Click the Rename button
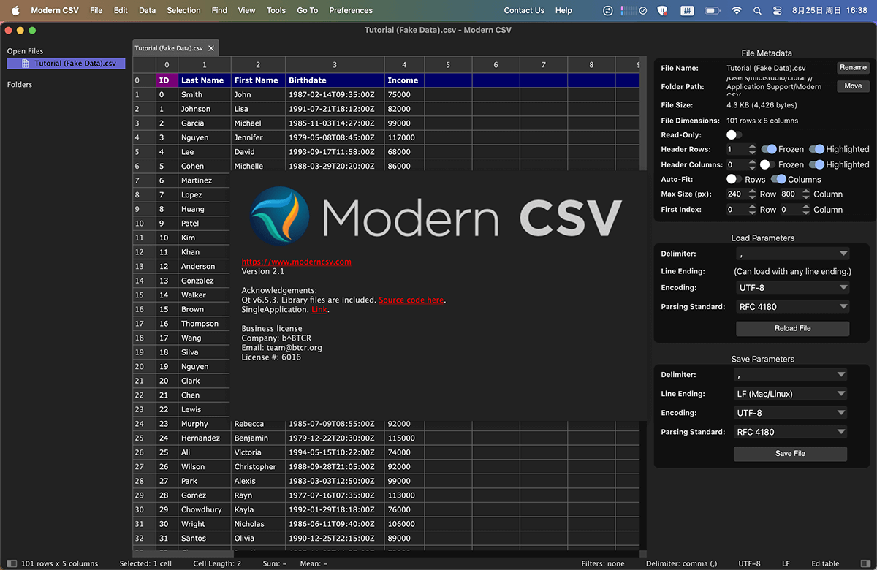877x570 pixels. pyautogui.click(x=853, y=67)
